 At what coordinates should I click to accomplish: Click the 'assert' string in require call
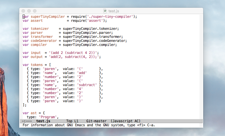click(x=95, y=21)
